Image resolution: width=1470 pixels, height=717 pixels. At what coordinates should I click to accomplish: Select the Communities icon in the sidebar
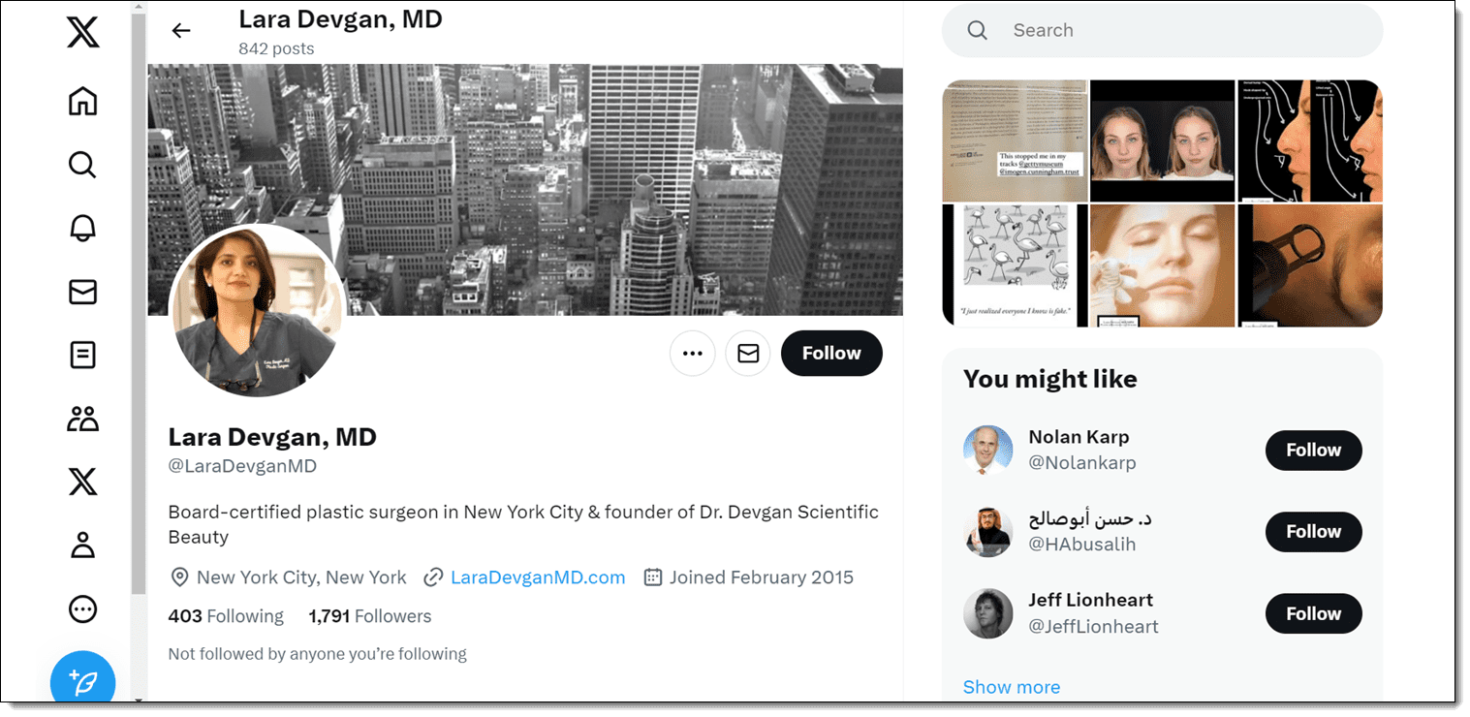[x=82, y=418]
